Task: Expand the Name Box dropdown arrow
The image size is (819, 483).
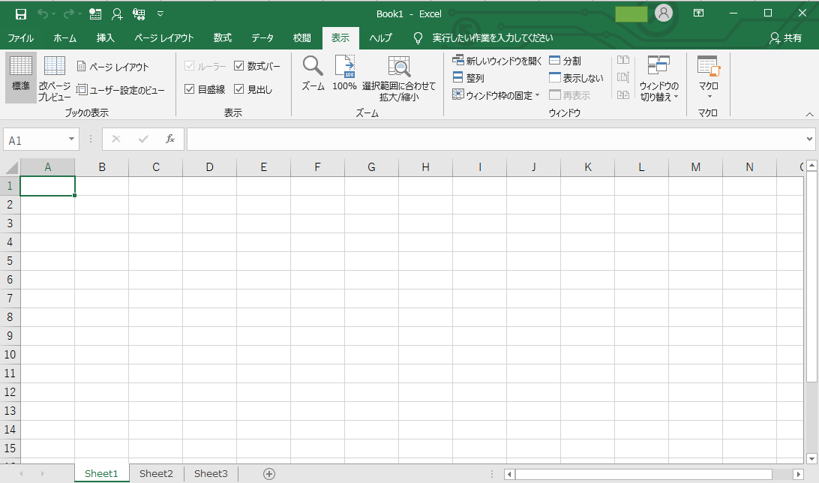Action: 72,139
